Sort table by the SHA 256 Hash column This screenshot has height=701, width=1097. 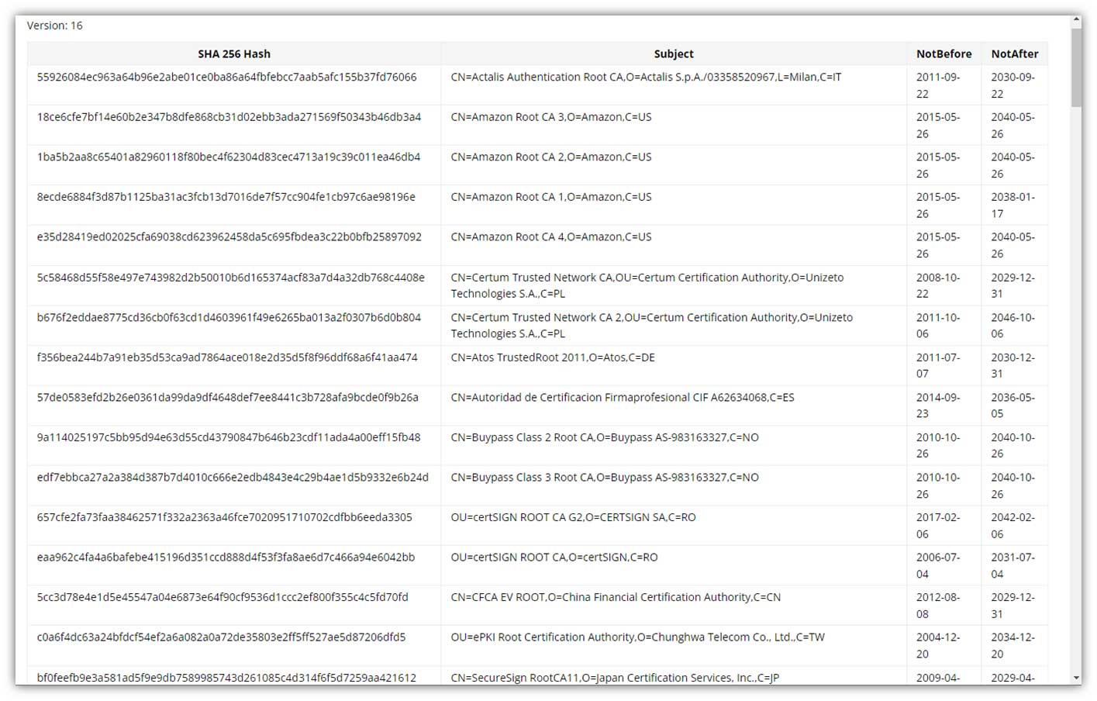tap(233, 54)
